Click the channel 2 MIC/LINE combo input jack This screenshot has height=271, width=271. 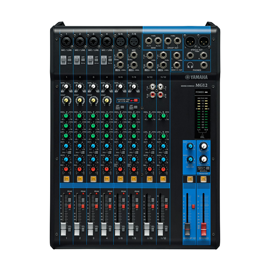click(80, 41)
